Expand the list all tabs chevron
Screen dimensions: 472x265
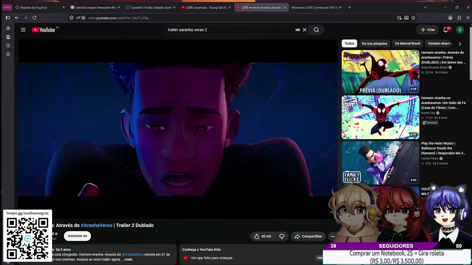425,7
